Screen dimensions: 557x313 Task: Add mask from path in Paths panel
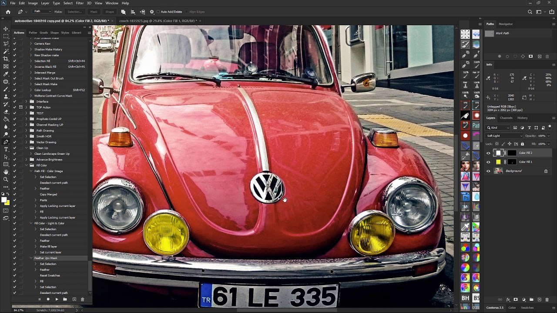point(530,57)
